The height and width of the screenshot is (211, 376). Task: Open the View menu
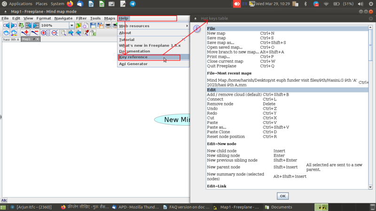[28, 18]
